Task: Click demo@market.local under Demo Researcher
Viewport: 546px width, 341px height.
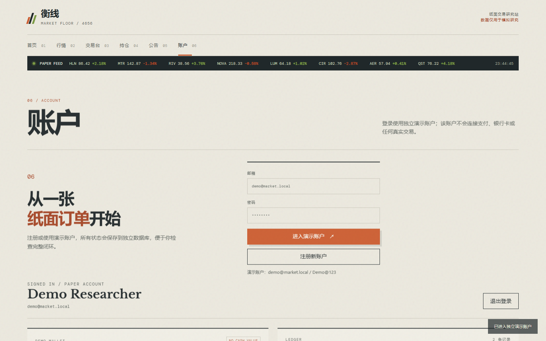Action: 49,307
